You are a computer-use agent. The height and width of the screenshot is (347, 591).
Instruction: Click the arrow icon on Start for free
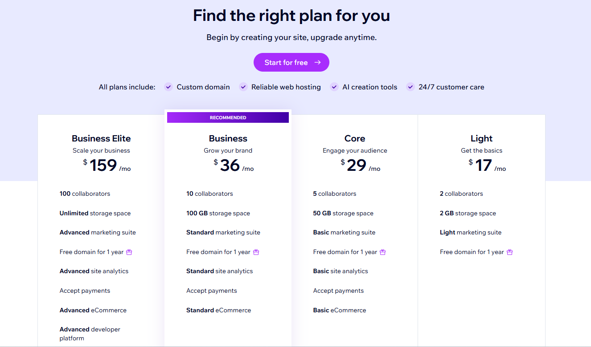pos(317,62)
